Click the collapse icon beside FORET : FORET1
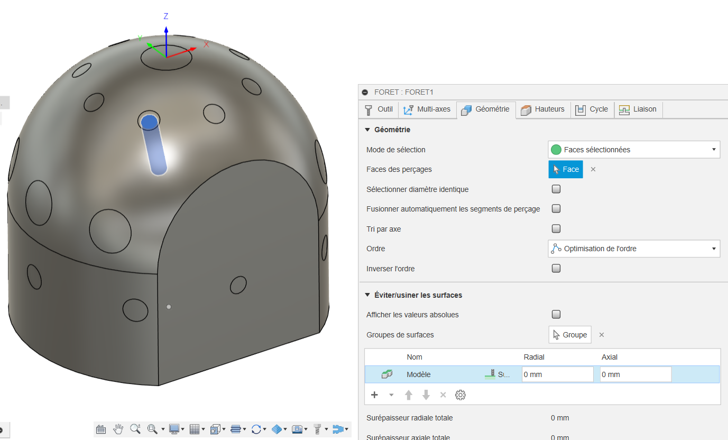728x440 pixels. pyautogui.click(x=365, y=92)
